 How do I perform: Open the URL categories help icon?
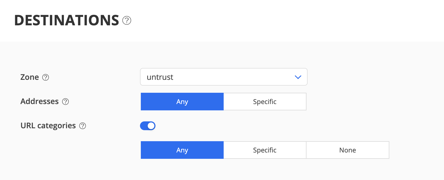pos(83,126)
